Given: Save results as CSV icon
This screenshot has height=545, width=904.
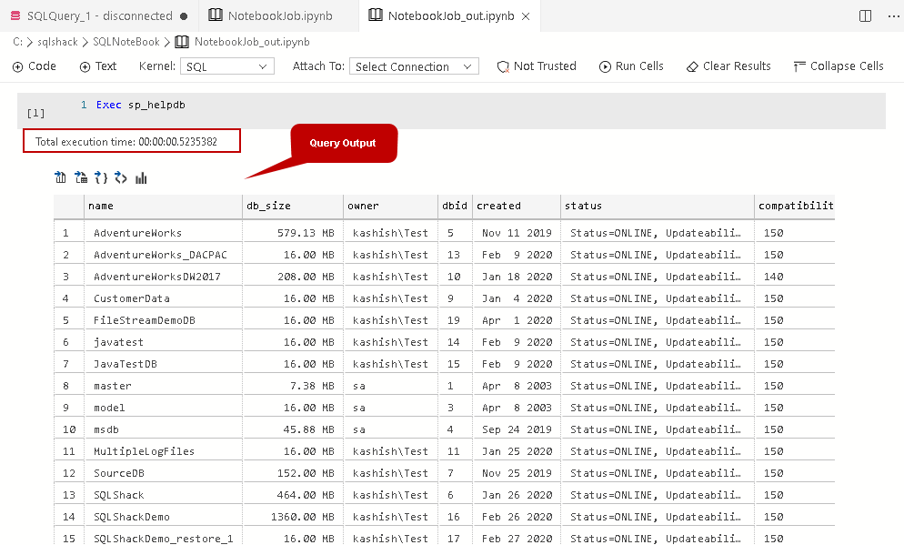Looking at the screenshot, I should pos(61,178).
